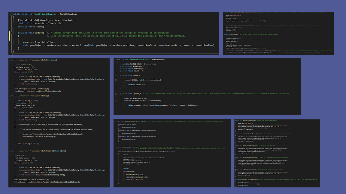Collapse the Update() method in ConstellationBehavior
This screenshot has height=194, width=346.
tap(116, 93)
